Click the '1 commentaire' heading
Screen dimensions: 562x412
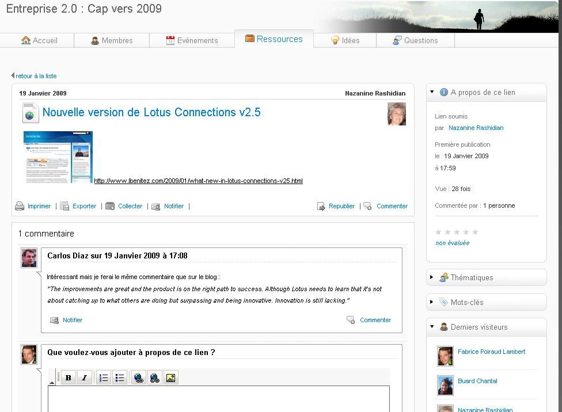click(46, 234)
